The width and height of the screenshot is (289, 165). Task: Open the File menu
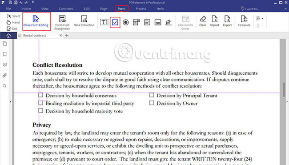[8, 8]
